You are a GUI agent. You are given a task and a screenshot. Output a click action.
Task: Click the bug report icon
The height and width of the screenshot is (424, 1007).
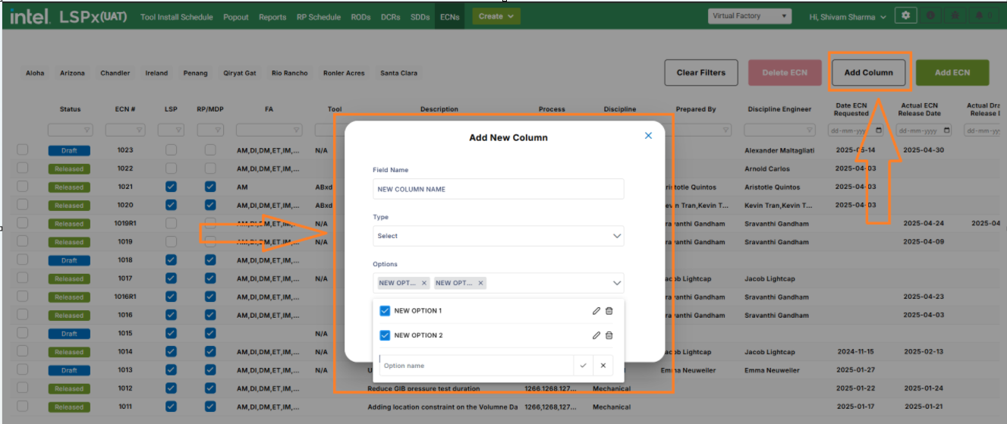[955, 16]
